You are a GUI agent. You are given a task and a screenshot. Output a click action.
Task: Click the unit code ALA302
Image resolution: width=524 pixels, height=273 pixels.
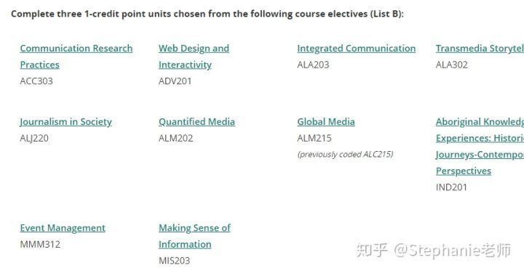click(452, 65)
